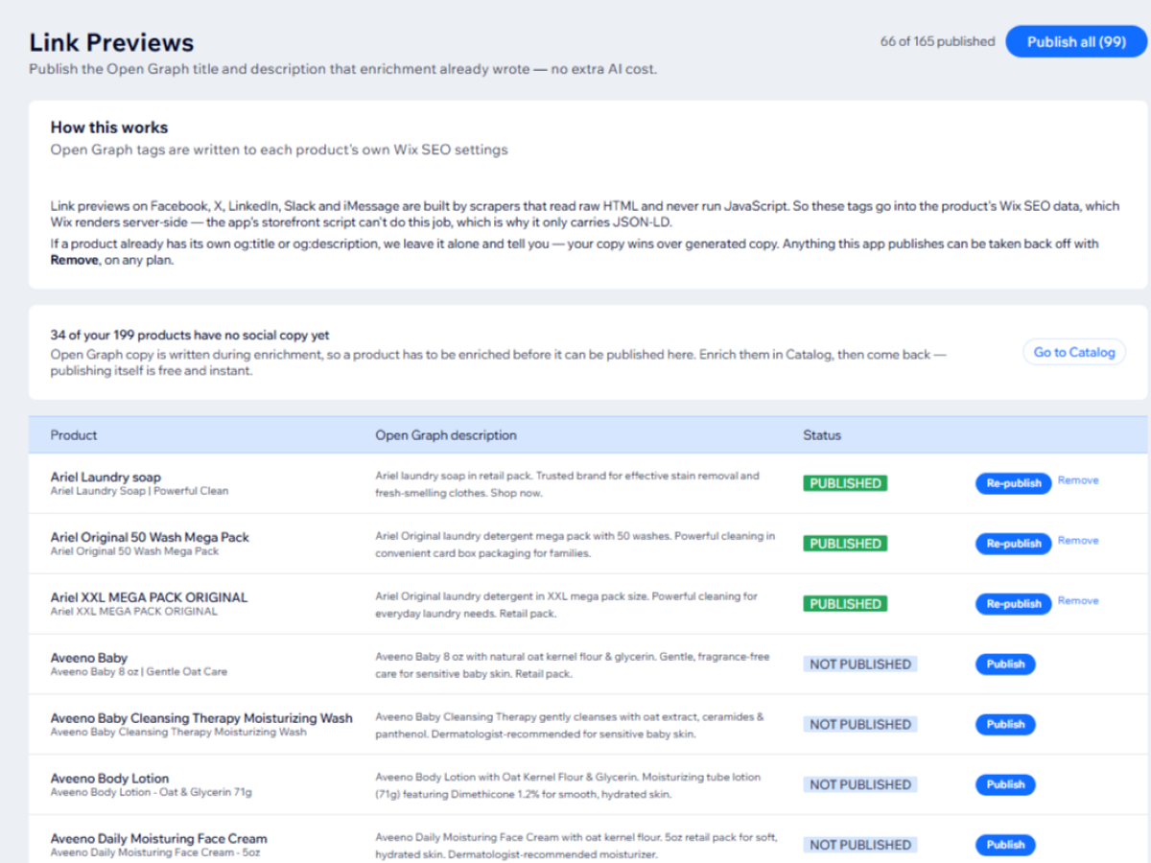The height and width of the screenshot is (863, 1151).
Task: Click PUBLISHED status for Ariel Original 50 Wash
Action: click(x=845, y=544)
